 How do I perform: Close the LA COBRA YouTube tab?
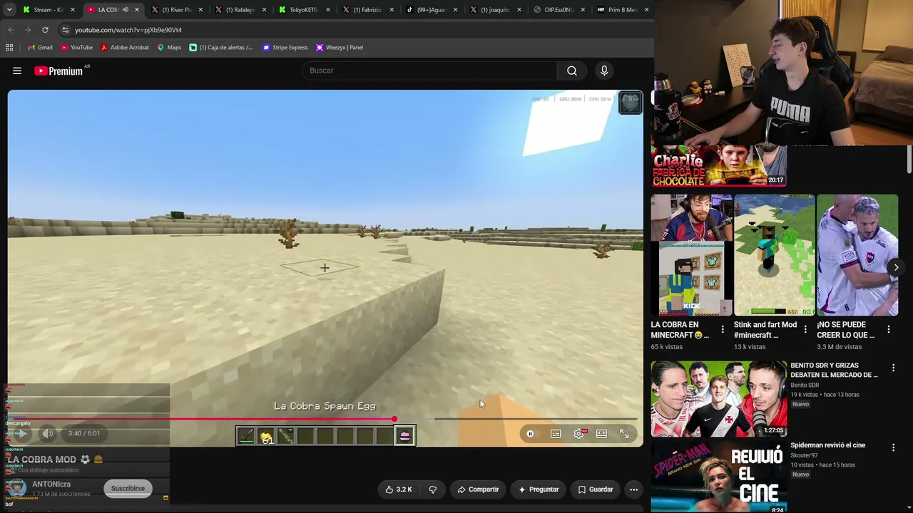(x=137, y=10)
